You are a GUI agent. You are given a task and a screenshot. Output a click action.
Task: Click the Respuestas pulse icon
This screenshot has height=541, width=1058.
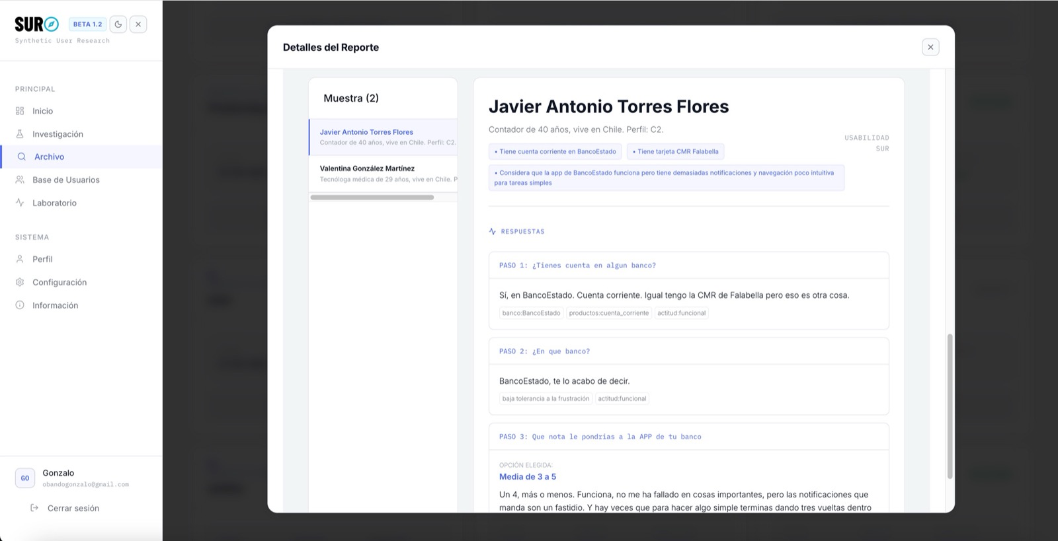tap(492, 231)
